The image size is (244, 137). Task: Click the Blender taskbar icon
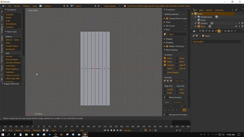[x=85, y=134]
